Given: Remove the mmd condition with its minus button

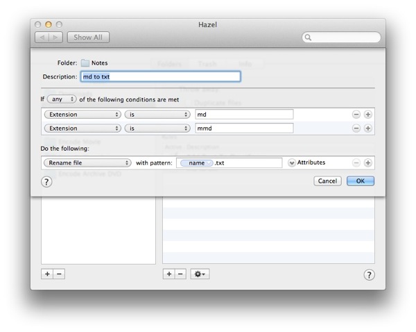Looking at the screenshot, I should click(356, 128).
